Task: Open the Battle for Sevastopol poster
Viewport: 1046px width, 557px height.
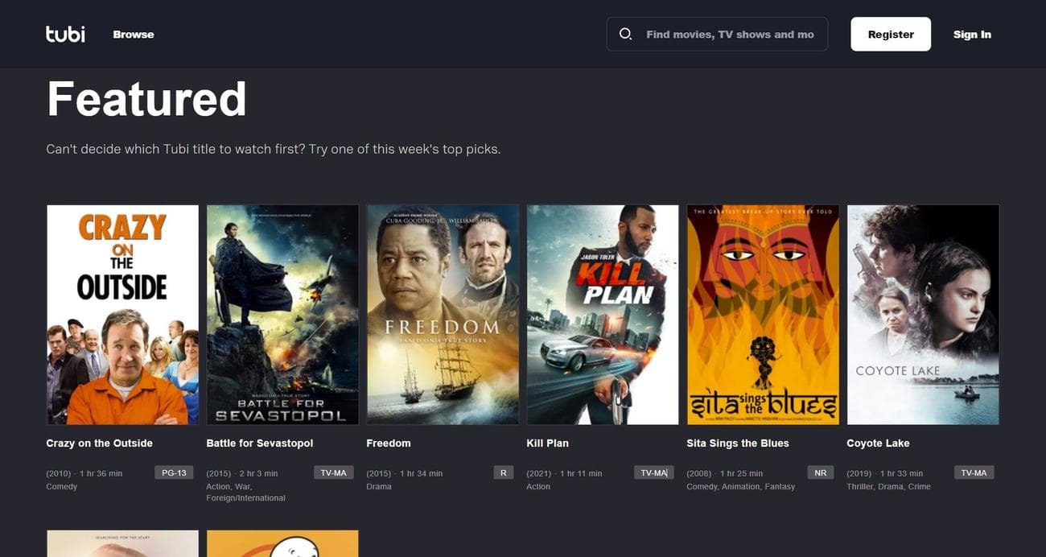Action: point(282,314)
